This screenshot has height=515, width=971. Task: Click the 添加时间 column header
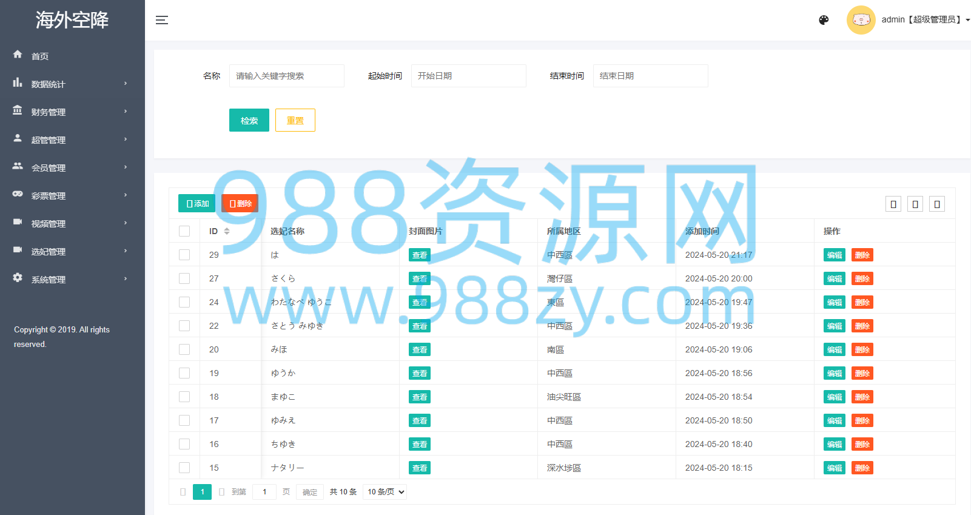[702, 231]
